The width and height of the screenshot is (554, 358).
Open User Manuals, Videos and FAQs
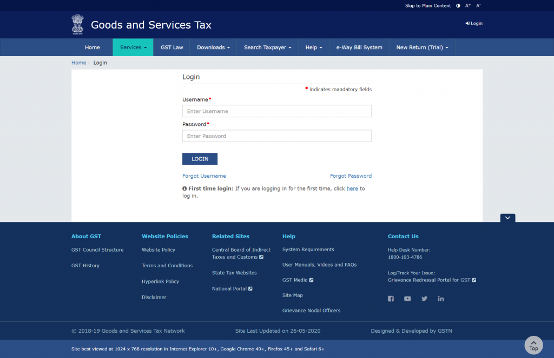[319, 265]
